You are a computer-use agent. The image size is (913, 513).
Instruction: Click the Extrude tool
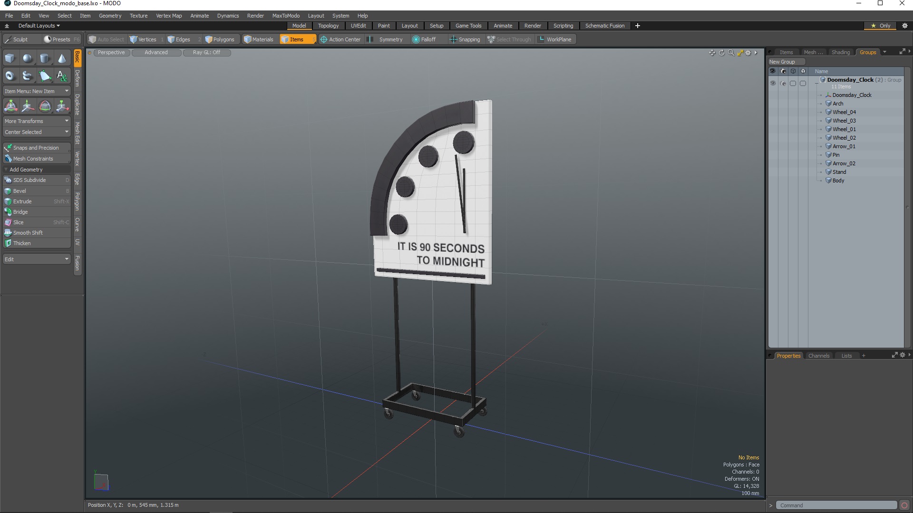pos(37,201)
